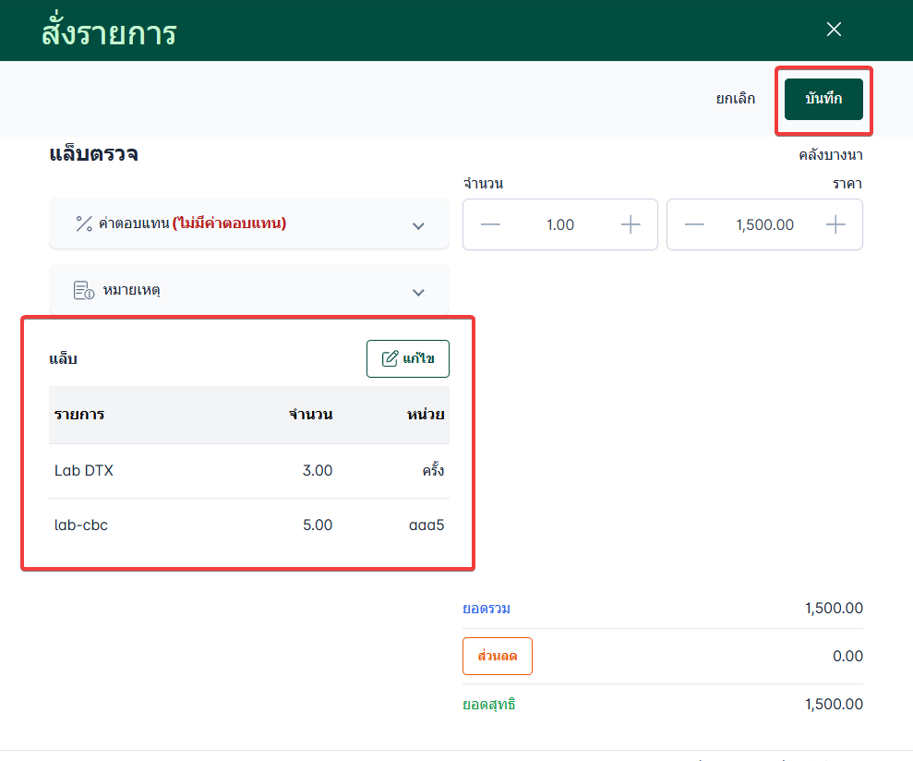Viewport: 913px width, 761px height.
Task: Click the หน่วย column header
Action: [x=426, y=415]
